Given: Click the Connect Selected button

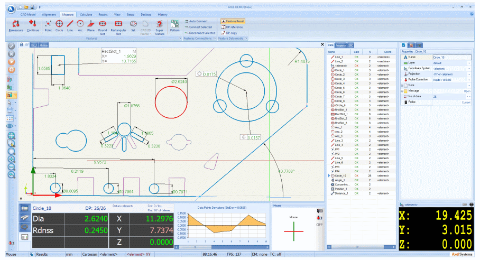Looking at the screenshot, I should click(x=200, y=27).
